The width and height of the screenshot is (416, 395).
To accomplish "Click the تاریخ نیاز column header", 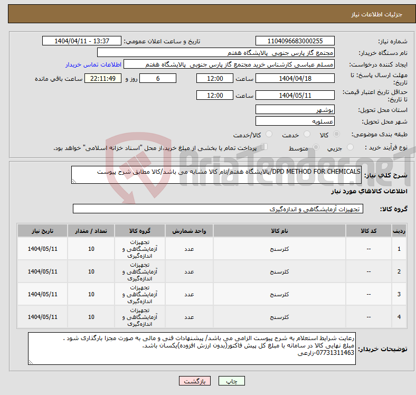I will tap(42, 230).
